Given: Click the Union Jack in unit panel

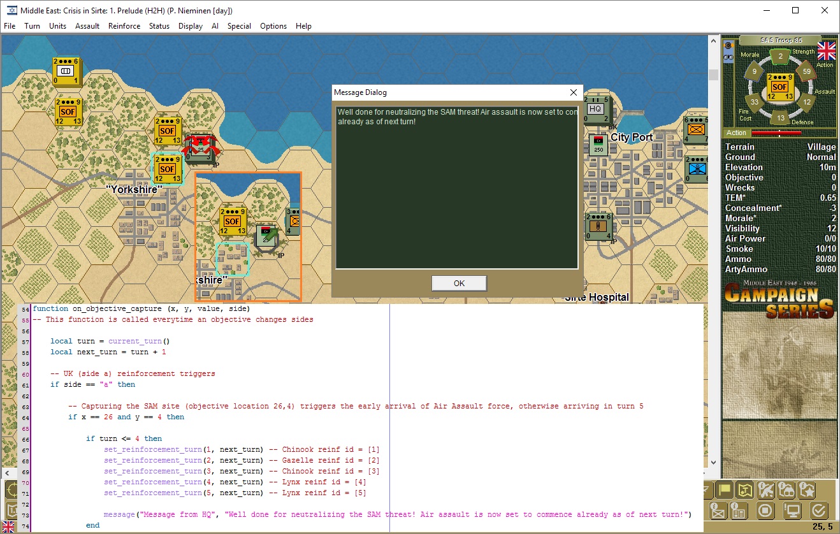Looking at the screenshot, I should point(827,51).
